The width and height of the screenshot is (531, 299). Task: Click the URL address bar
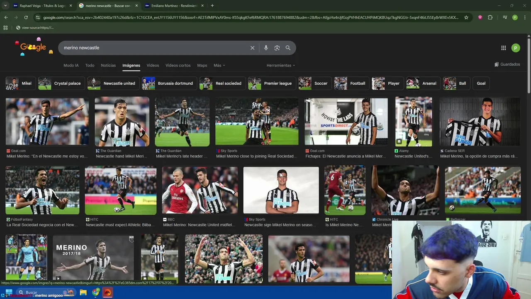[251, 17]
